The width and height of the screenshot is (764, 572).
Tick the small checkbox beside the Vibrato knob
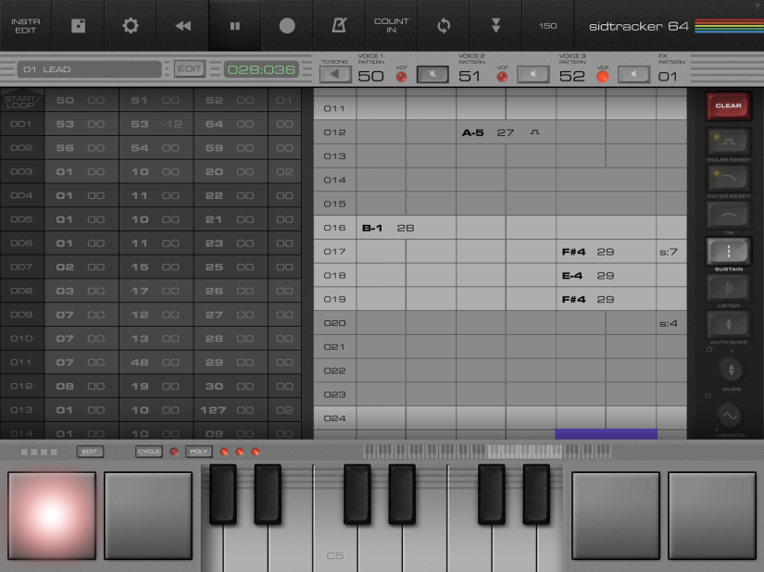[708, 395]
